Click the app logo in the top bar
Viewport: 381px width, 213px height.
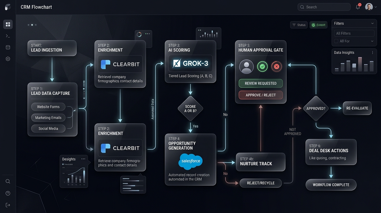(8, 7)
